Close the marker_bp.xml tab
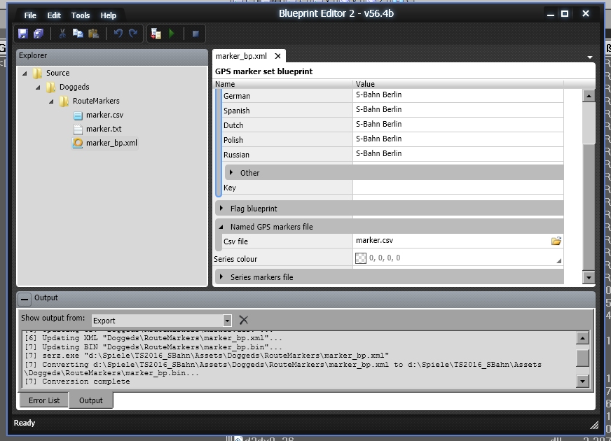Screen dimensions: 611x441 [277, 57]
